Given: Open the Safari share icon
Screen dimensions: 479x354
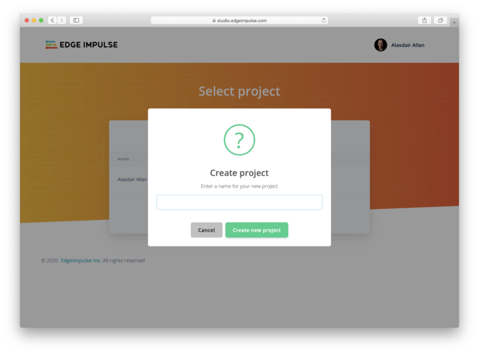Looking at the screenshot, I should [x=425, y=20].
